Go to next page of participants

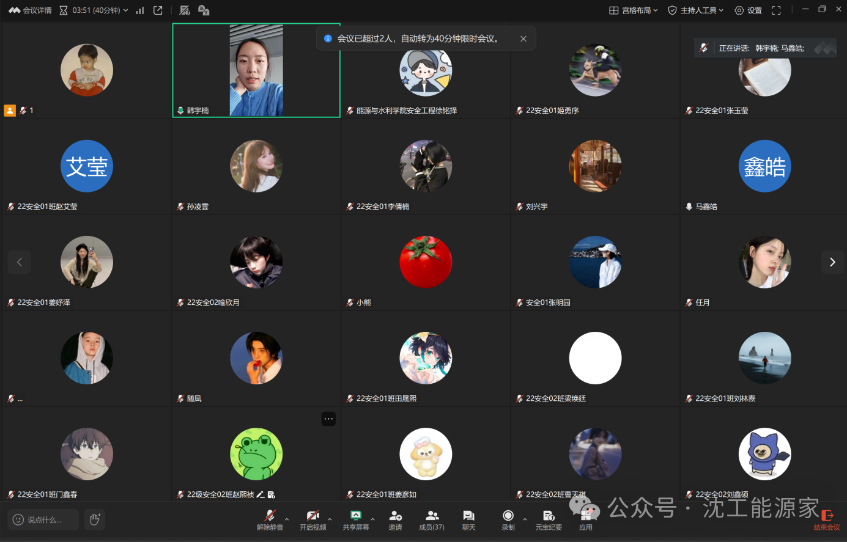coord(832,262)
